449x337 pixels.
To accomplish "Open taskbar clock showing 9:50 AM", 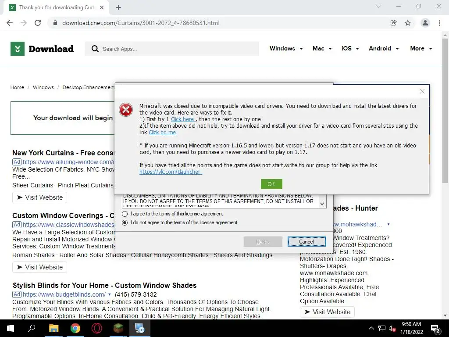I will click(411, 328).
